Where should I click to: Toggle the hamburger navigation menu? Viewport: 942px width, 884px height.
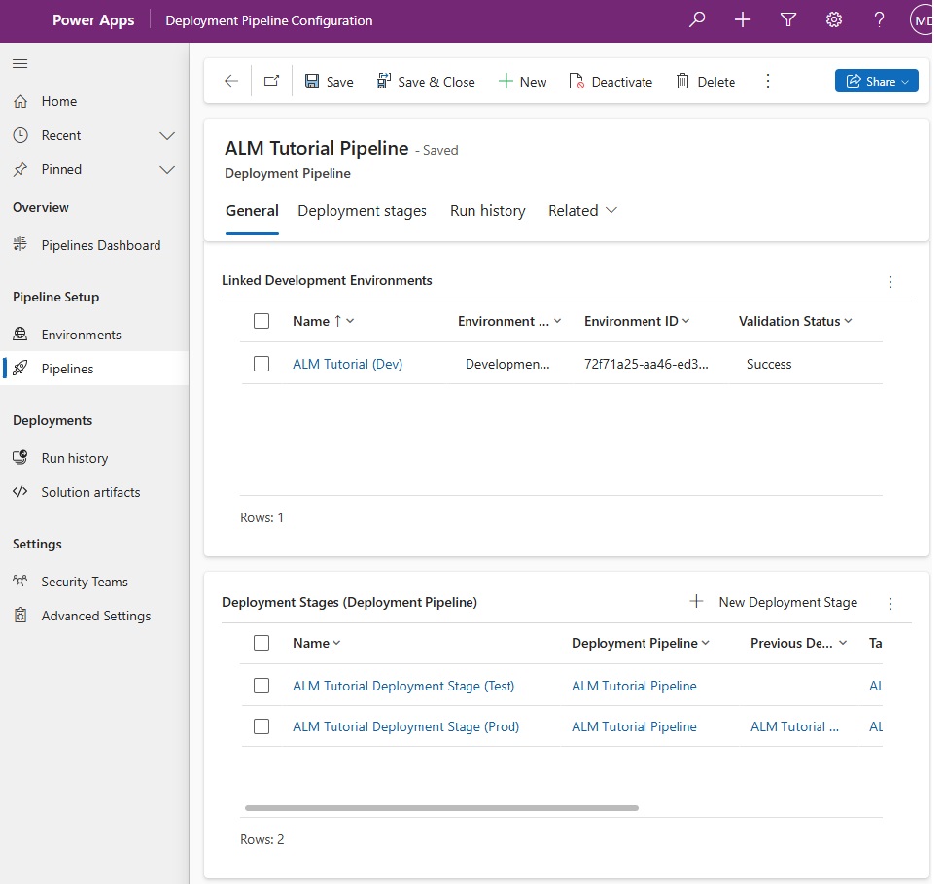pyautogui.click(x=19, y=64)
